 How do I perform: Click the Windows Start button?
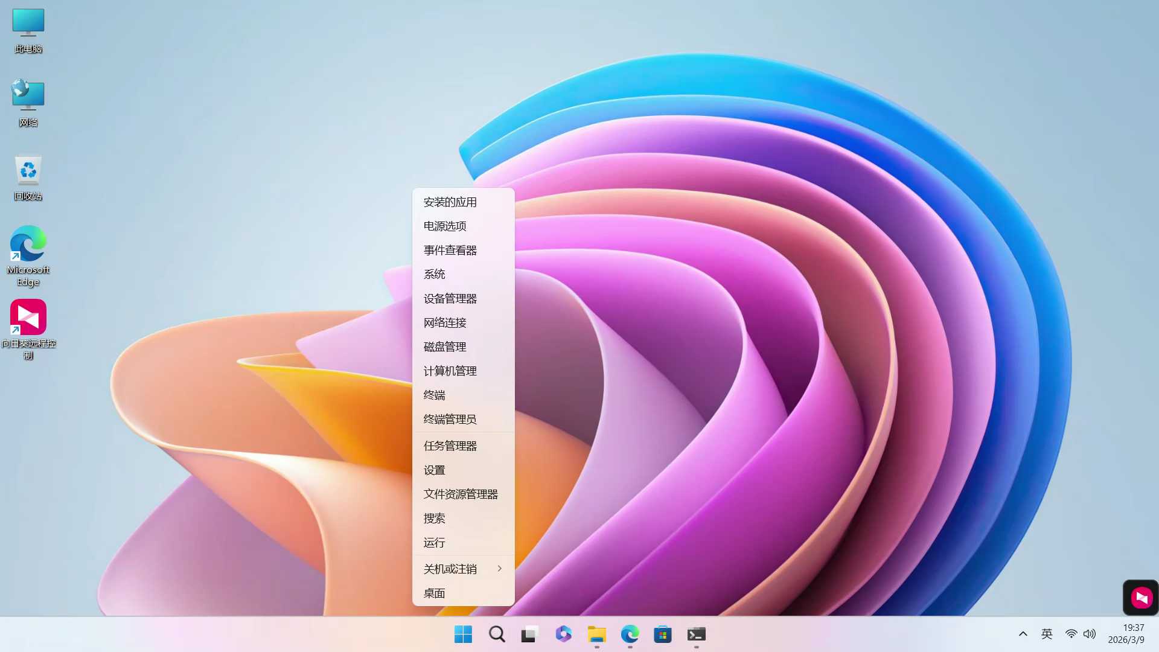pos(463,634)
